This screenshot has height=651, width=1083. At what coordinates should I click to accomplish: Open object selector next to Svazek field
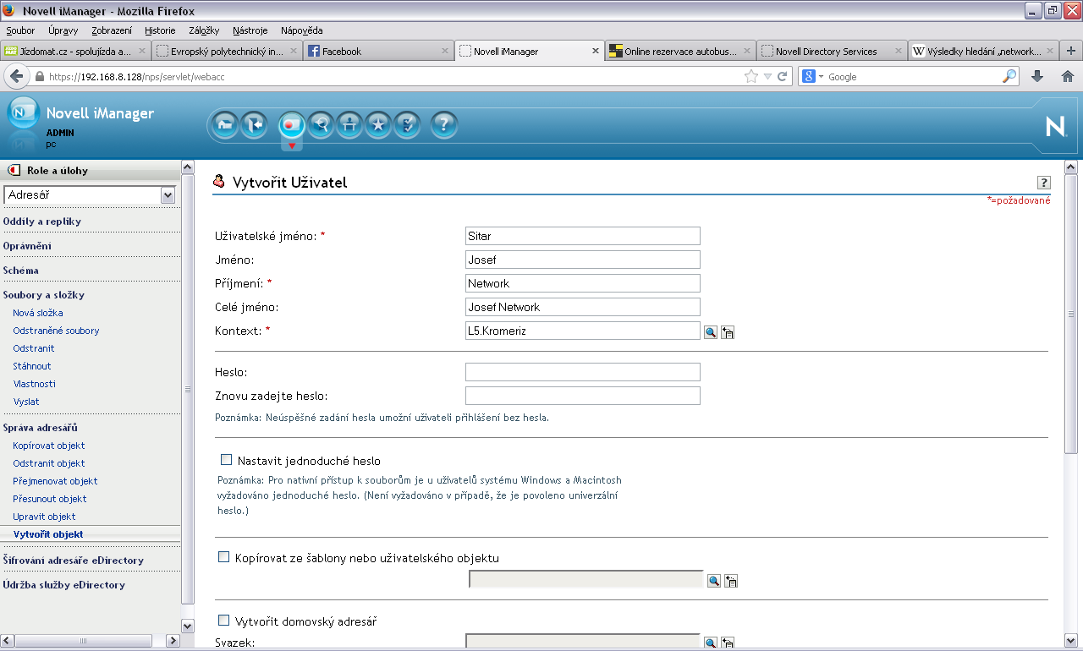tap(712, 643)
